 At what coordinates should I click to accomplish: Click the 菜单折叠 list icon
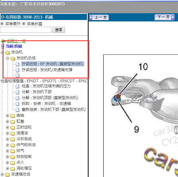23,24
